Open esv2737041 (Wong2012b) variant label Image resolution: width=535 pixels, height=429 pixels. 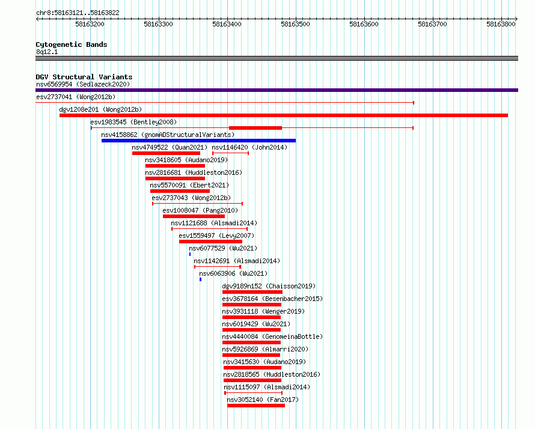(76, 97)
